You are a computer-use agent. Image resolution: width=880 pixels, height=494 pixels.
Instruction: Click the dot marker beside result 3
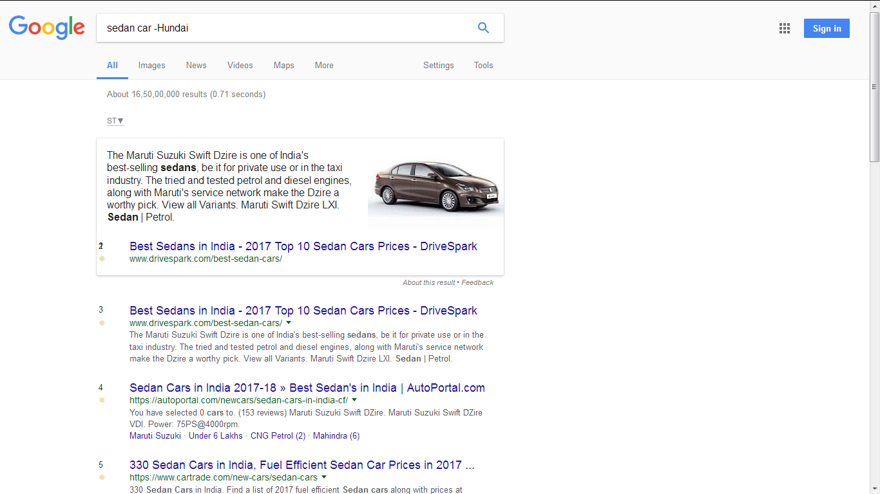(x=102, y=323)
